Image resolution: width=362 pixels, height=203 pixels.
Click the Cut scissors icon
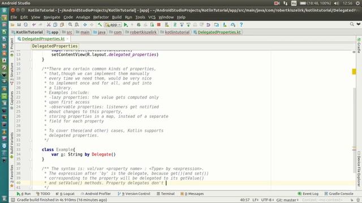pyautogui.click(x=49, y=25)
